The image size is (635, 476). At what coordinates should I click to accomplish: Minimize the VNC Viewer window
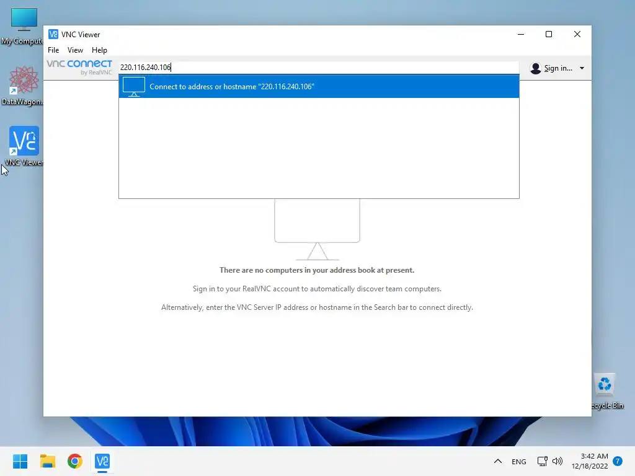[x=521, y=35]
